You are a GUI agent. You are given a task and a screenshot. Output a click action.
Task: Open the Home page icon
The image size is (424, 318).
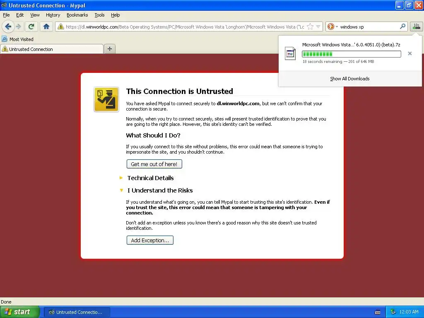pos(46,26)
